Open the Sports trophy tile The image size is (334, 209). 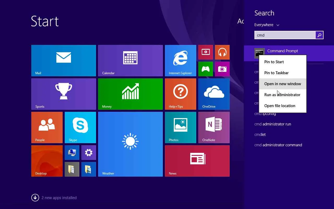64,94
